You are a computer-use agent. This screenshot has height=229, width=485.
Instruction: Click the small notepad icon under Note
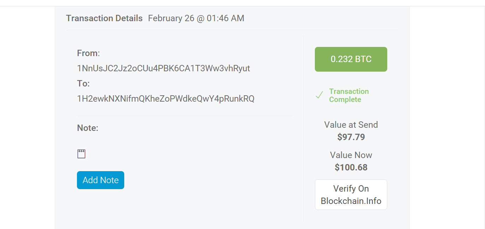point(81,154)
